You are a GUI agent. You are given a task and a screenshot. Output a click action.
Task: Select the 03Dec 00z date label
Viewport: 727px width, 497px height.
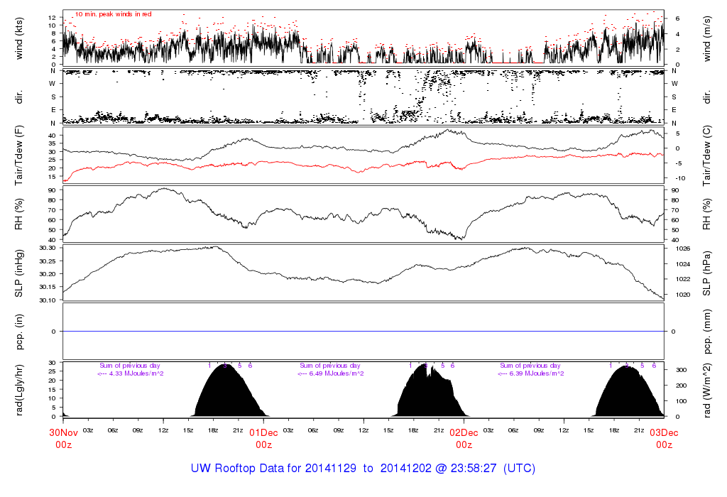pyautogui.click(x=664, y=438)
